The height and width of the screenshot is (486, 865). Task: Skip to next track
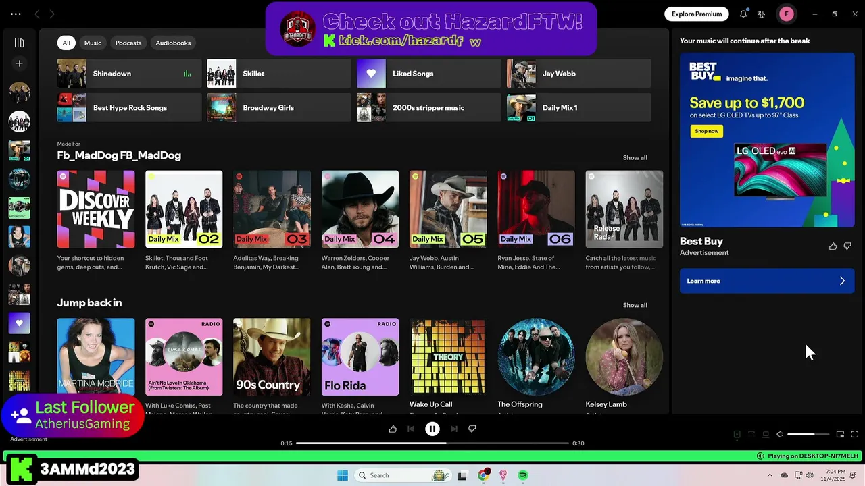[x=454, y=429]
